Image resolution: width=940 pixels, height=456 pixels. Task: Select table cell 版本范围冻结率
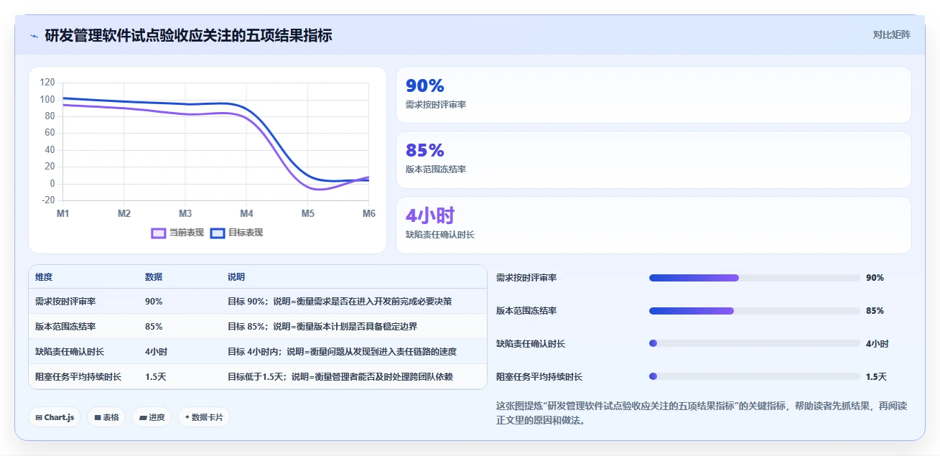[x=65, y=327]
